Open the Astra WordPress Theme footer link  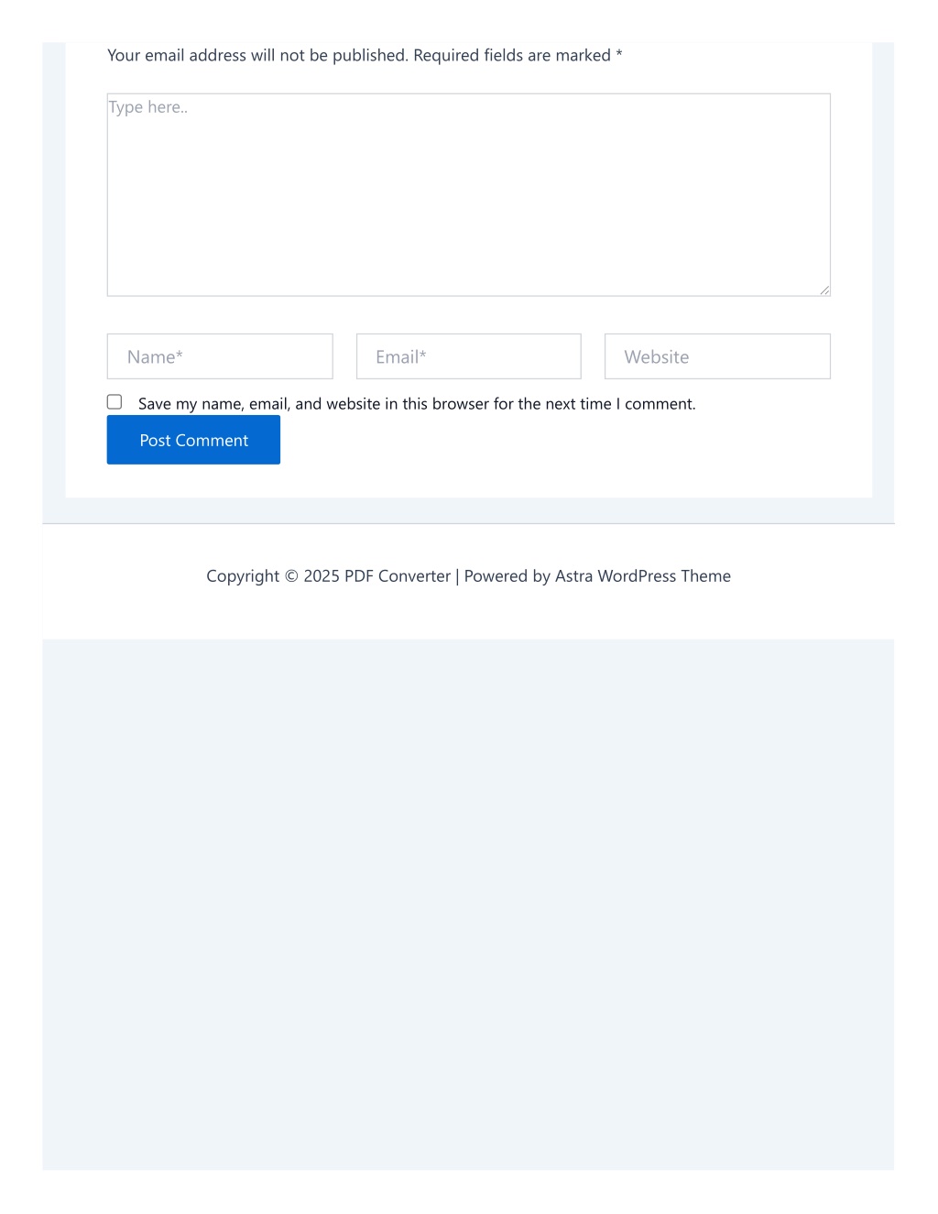(643, 576)
